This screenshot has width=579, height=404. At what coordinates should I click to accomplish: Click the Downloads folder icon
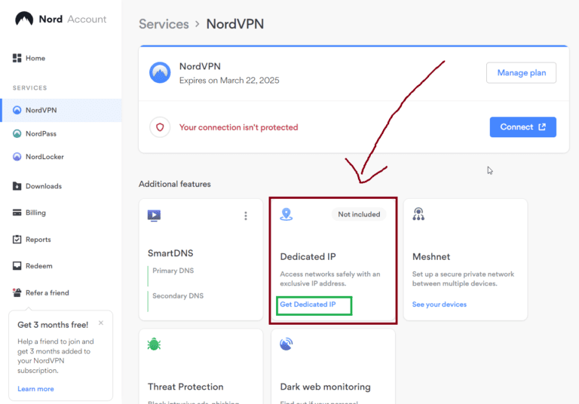coord(17,186)
